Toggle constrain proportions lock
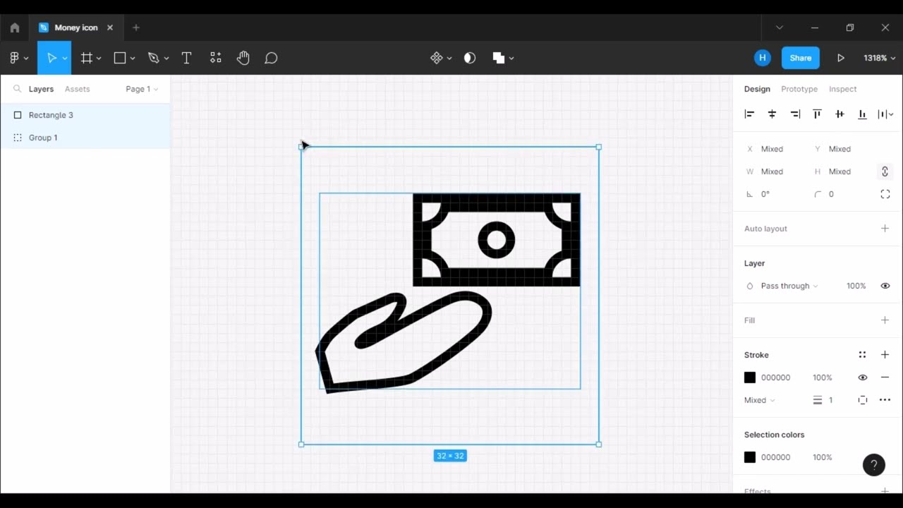This screenshot has height=508, width=903. (885, 171)
